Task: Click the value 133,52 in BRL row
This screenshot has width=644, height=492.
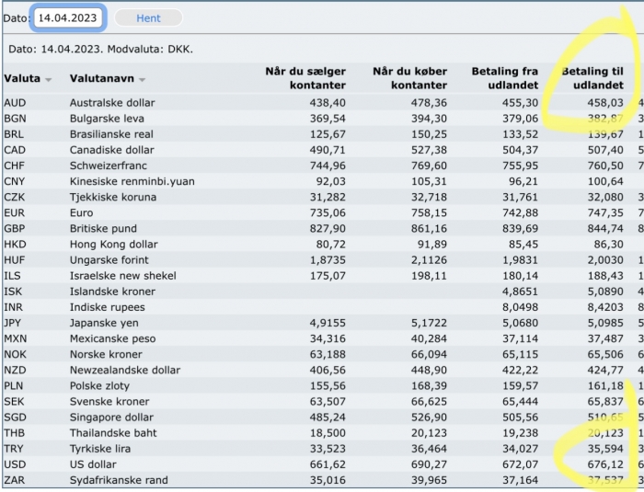Action: point(520,134)
